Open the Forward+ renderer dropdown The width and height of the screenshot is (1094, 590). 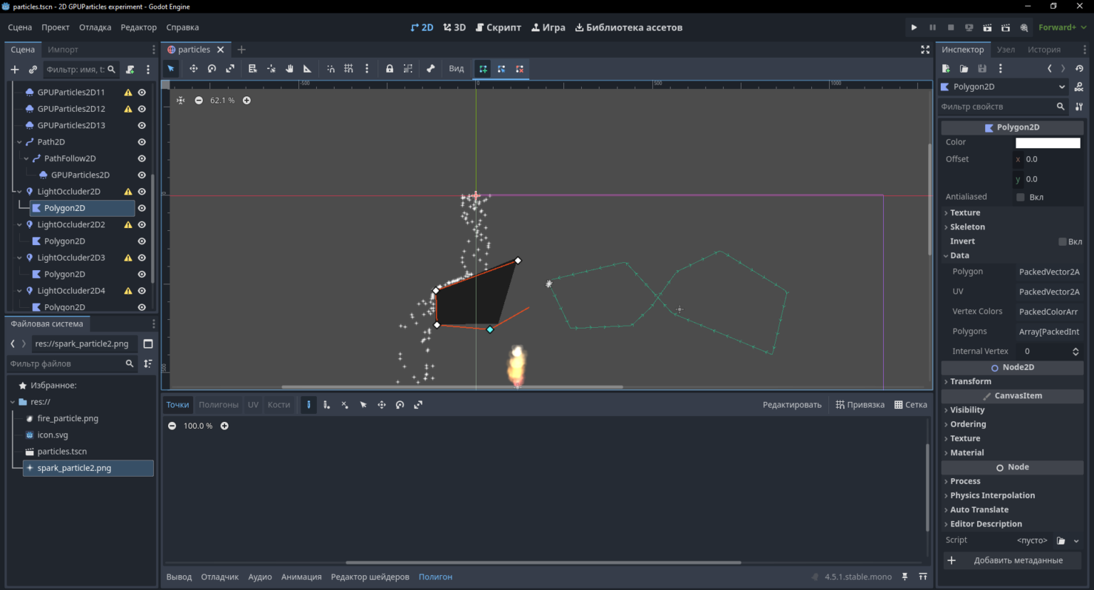click(1062, 28)
